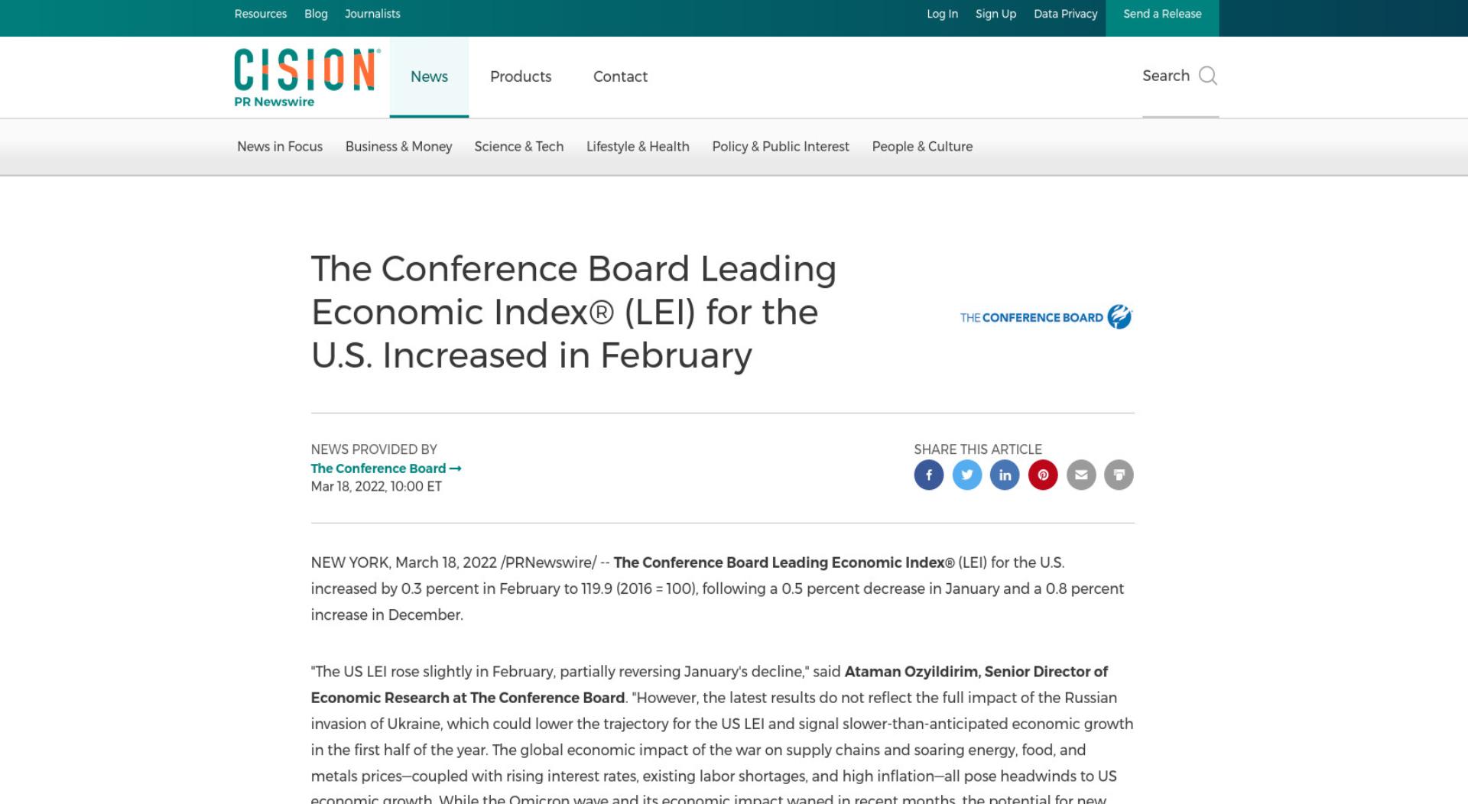
Task: Click 'NEWS PROVIDED BY' label
Action: 374,449
